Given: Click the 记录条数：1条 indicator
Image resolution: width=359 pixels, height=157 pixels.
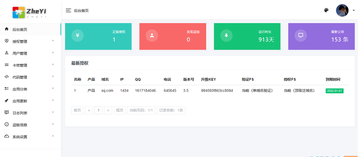Looking at the screenshot, I should (171, 110).
